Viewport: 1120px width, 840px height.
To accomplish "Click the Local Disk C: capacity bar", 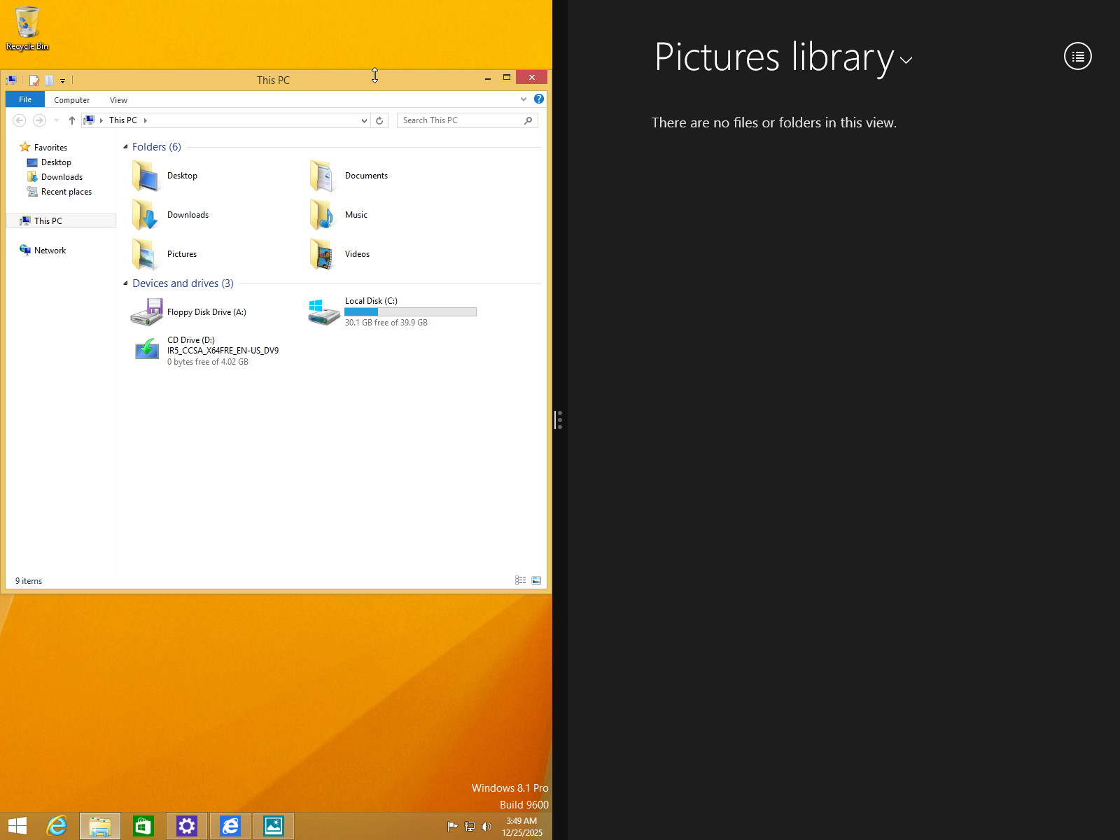I will (410, 311).
